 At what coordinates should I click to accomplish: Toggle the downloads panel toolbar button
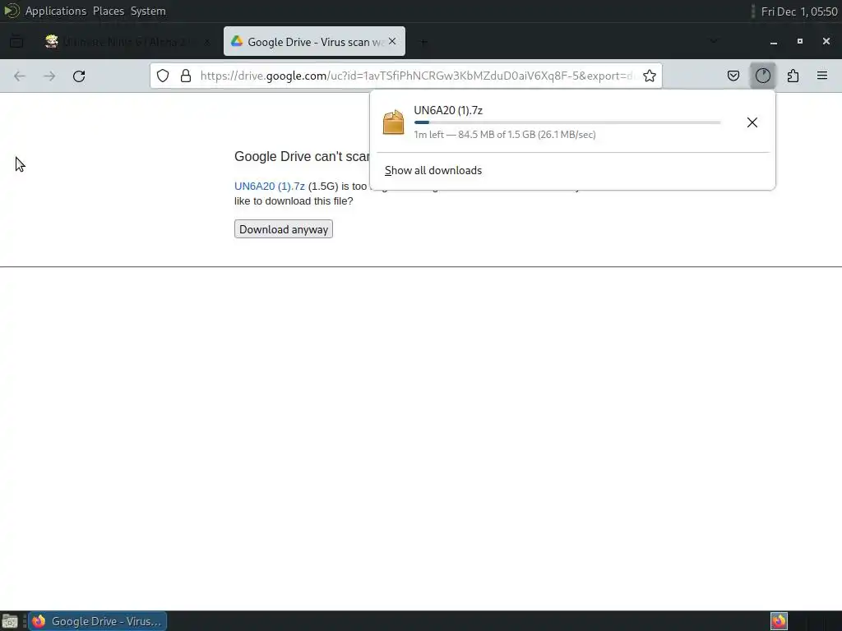(x=762, y=76)
